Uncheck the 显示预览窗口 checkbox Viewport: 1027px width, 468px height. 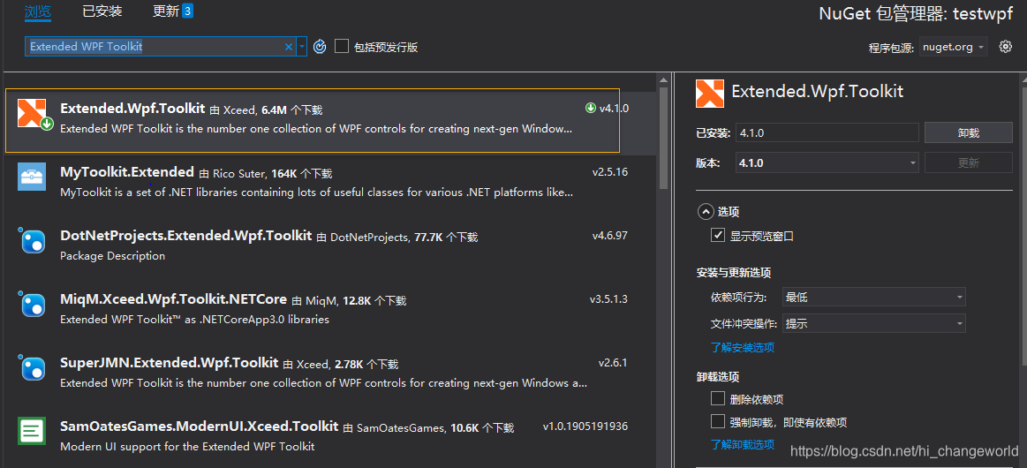tap(718, 236)
